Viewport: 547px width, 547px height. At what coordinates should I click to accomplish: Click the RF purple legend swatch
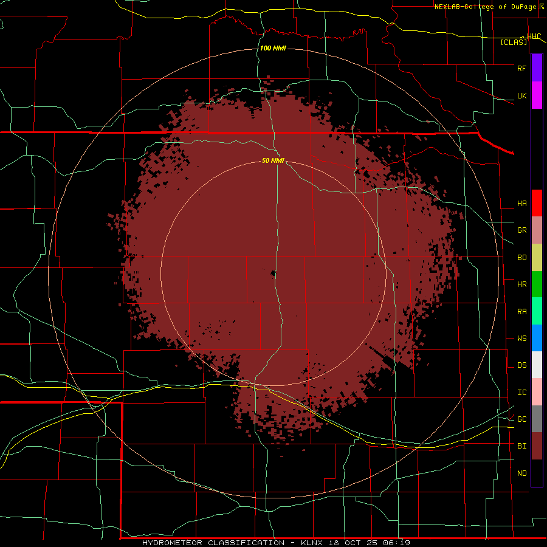tap(537, 68)
